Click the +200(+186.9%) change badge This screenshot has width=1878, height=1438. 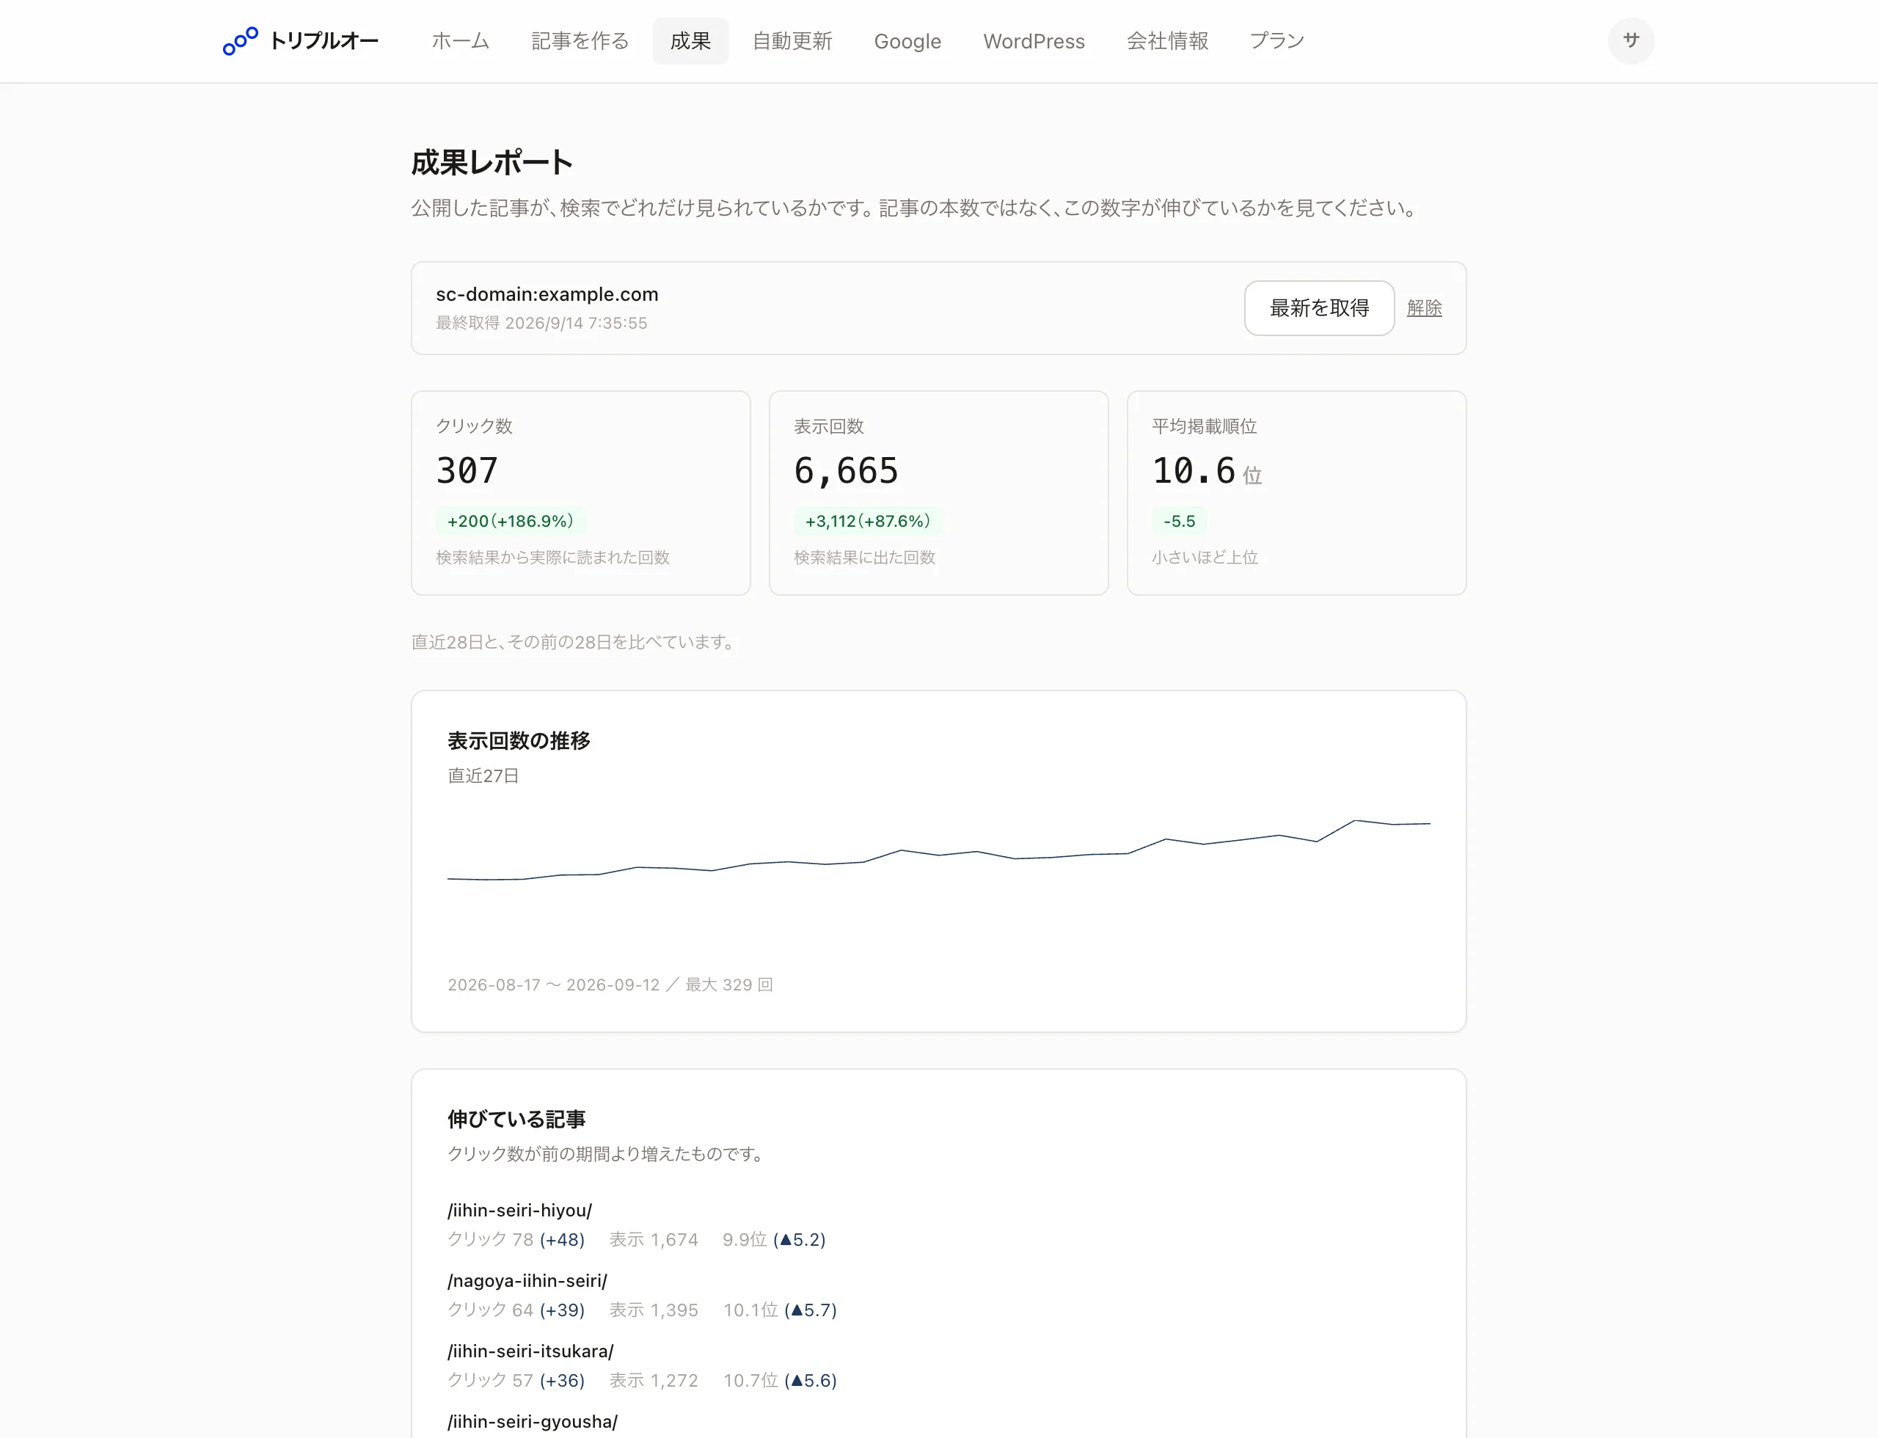pyautogui.click(x=510, y=521)
